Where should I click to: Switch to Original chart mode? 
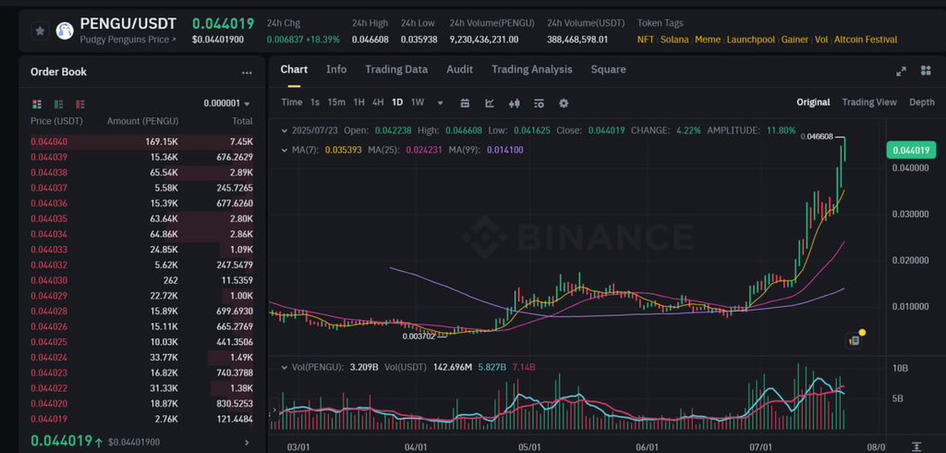point(813,102)
